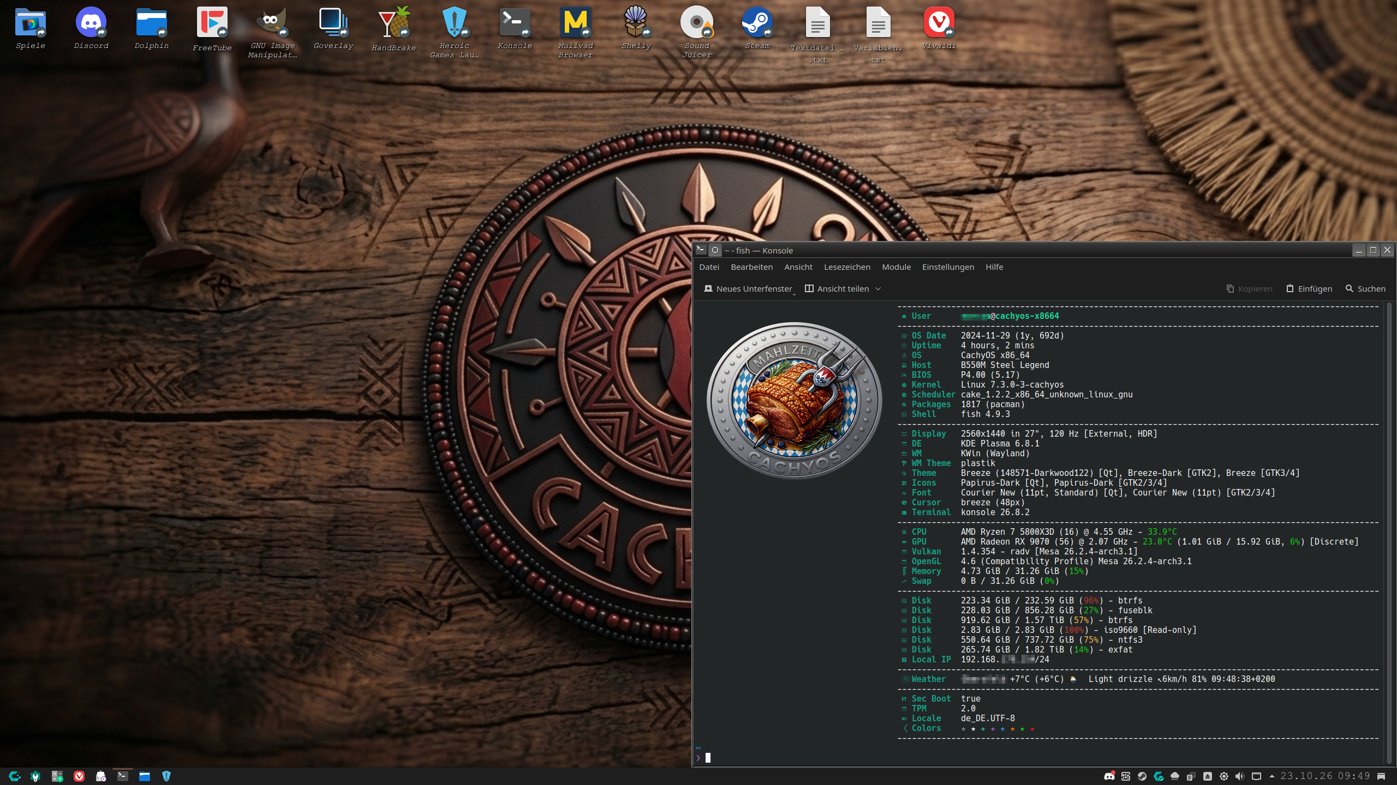Select the Variablen.txt file on desktop
Screen dimensions: 1397x785
878,35
